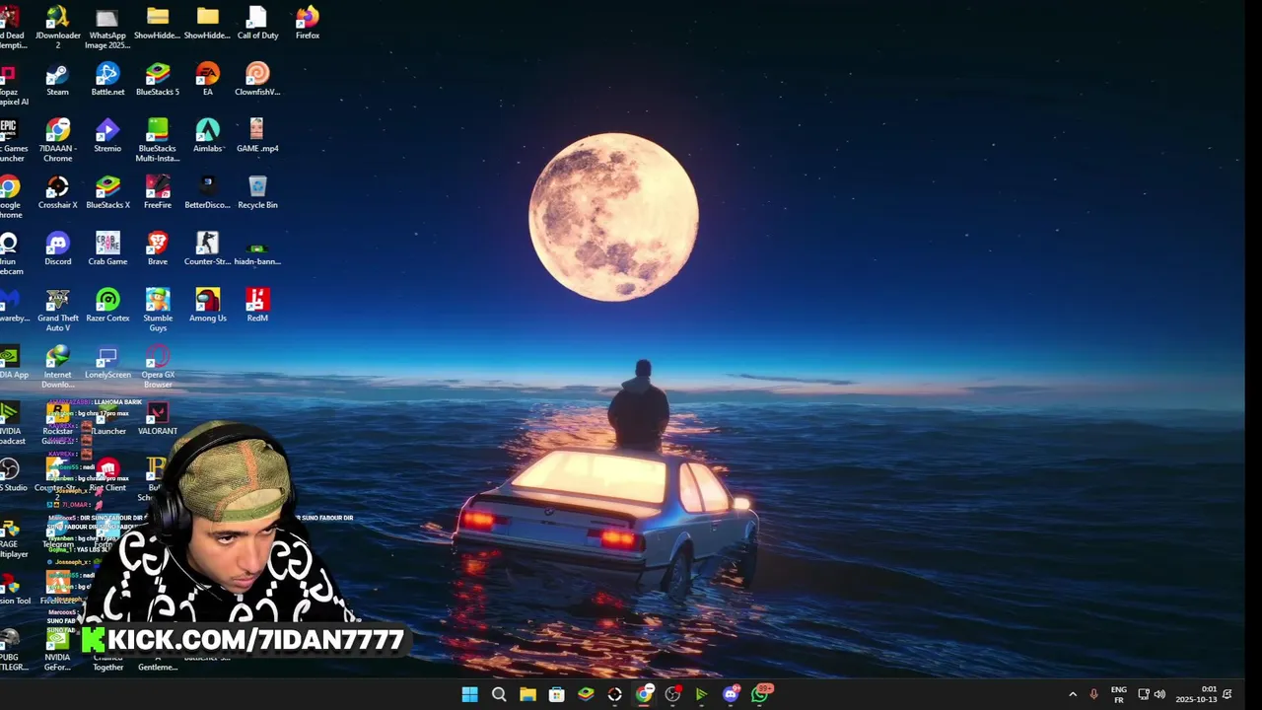This screenshot has width=1262, height=710.
Task: Launch Aimlabs from the desktop
Action: click(x=207, y=135)
